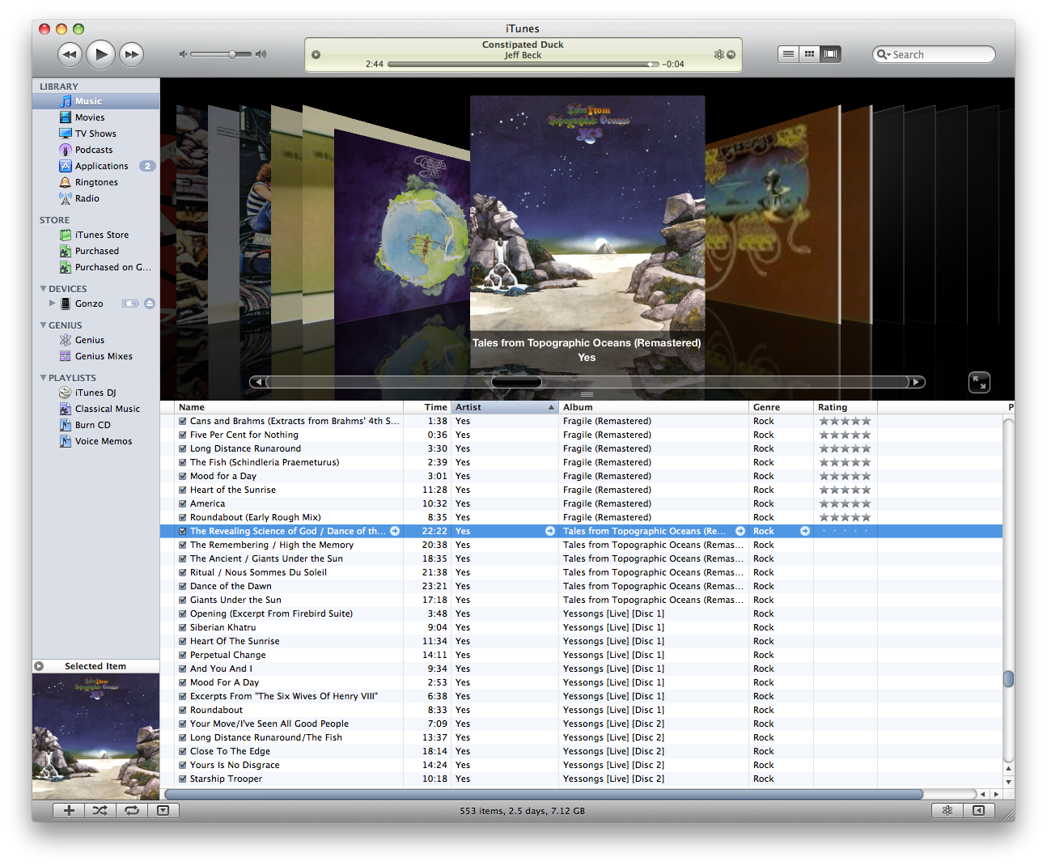
Task: Open Genius Mixes
Action: click(96, 356)
